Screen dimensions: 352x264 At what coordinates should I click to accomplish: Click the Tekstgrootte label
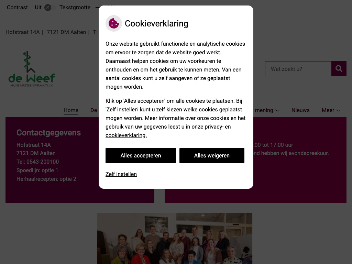click(x=75, y=8)
